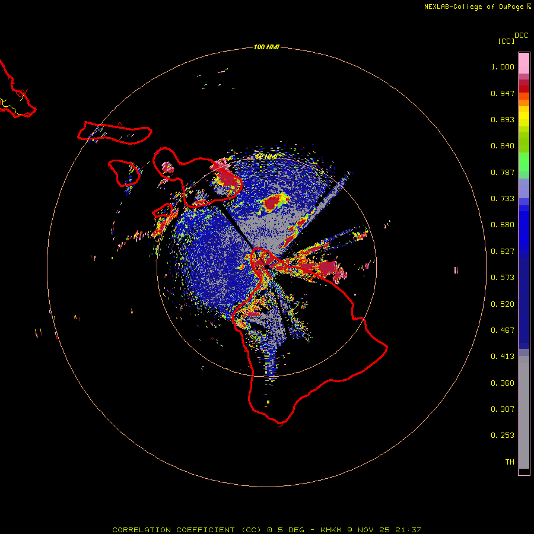Click the 0.573 scale value
The height and width of the screenshot is (534, 534).
(503, 278)
